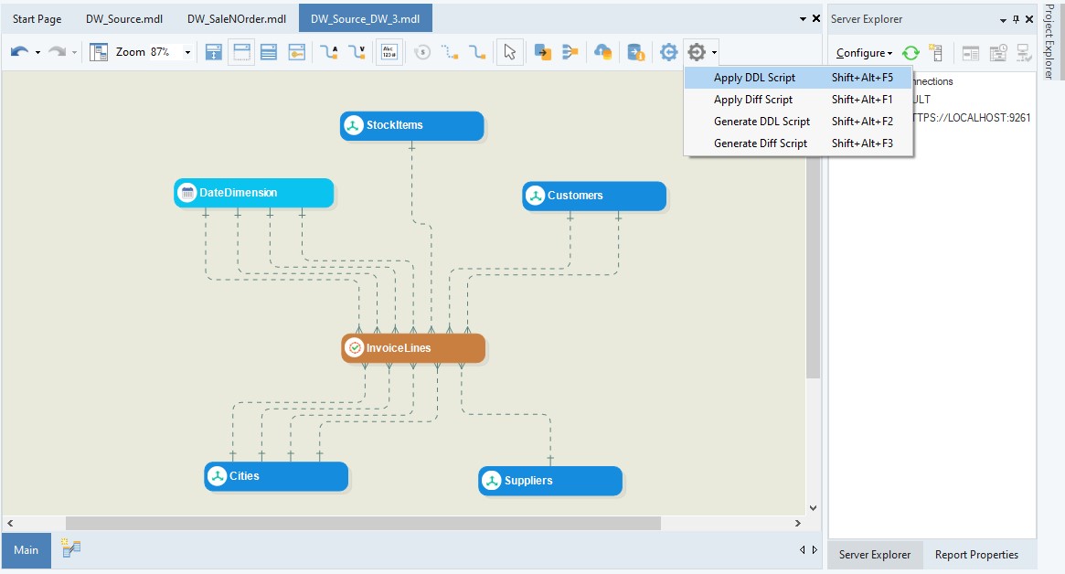Toggle the model layout panel icon beside Zoom

99,53
